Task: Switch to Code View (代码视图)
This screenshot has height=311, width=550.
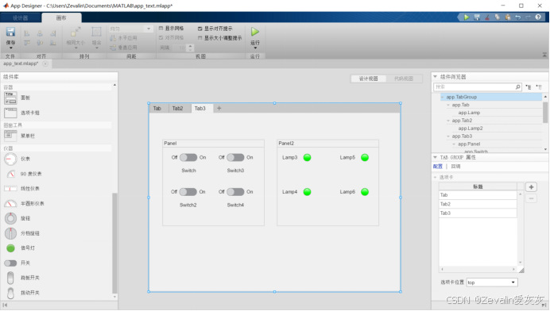Action: pos(404,79)
